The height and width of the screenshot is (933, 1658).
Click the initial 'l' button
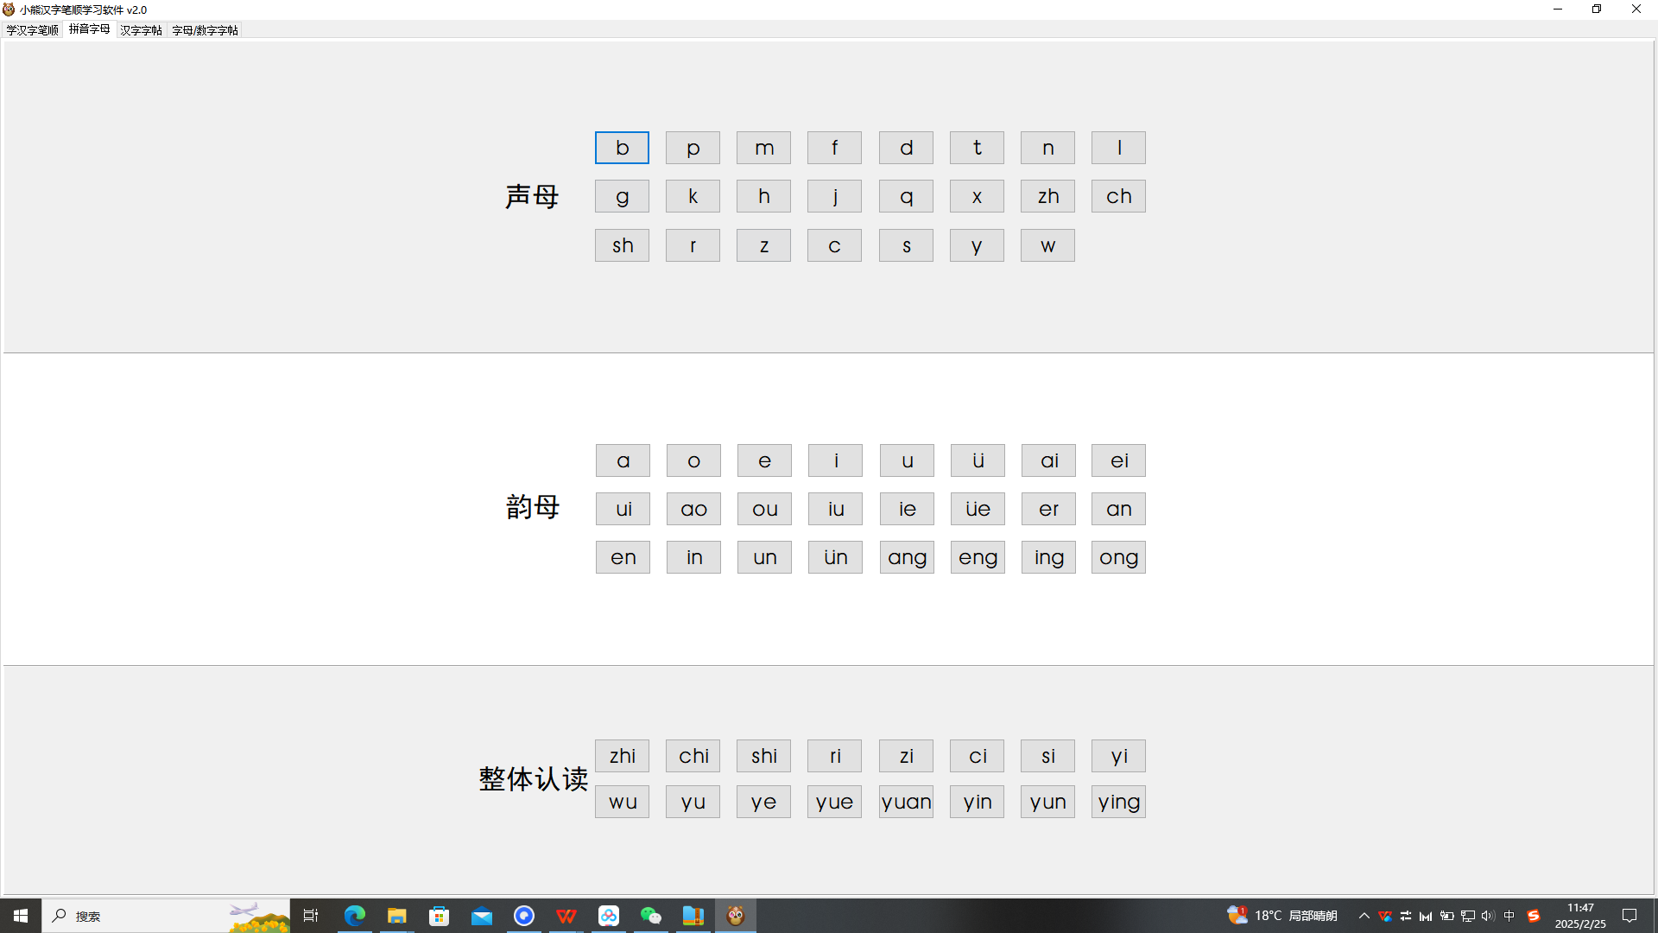(1118, 148)
